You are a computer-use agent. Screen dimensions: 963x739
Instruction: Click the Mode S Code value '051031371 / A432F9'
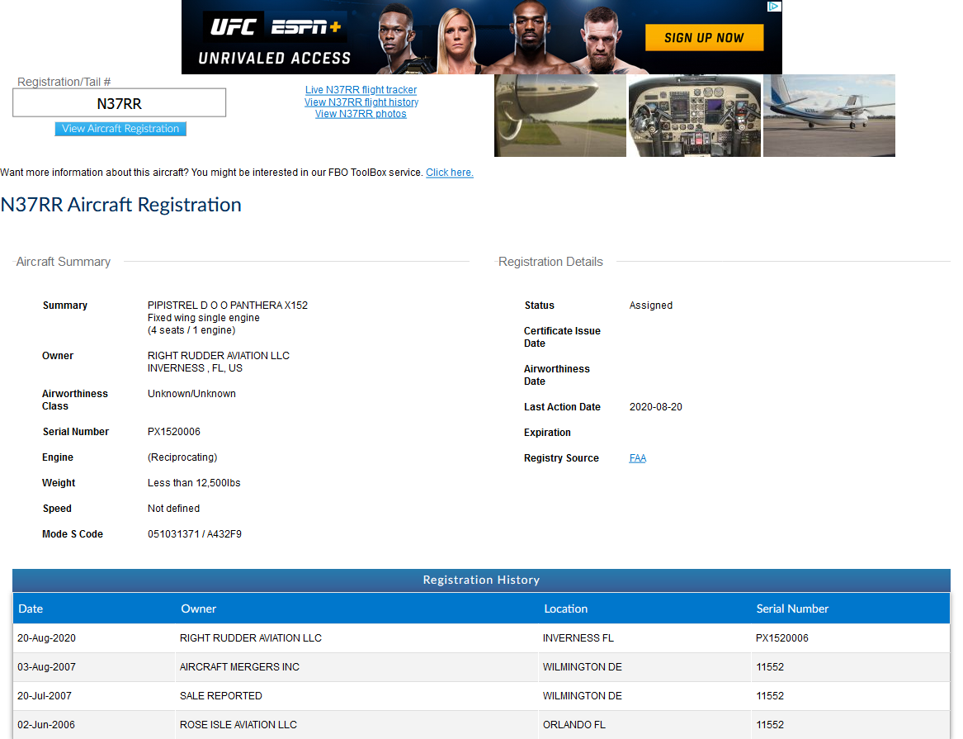[x=195, y=534]
